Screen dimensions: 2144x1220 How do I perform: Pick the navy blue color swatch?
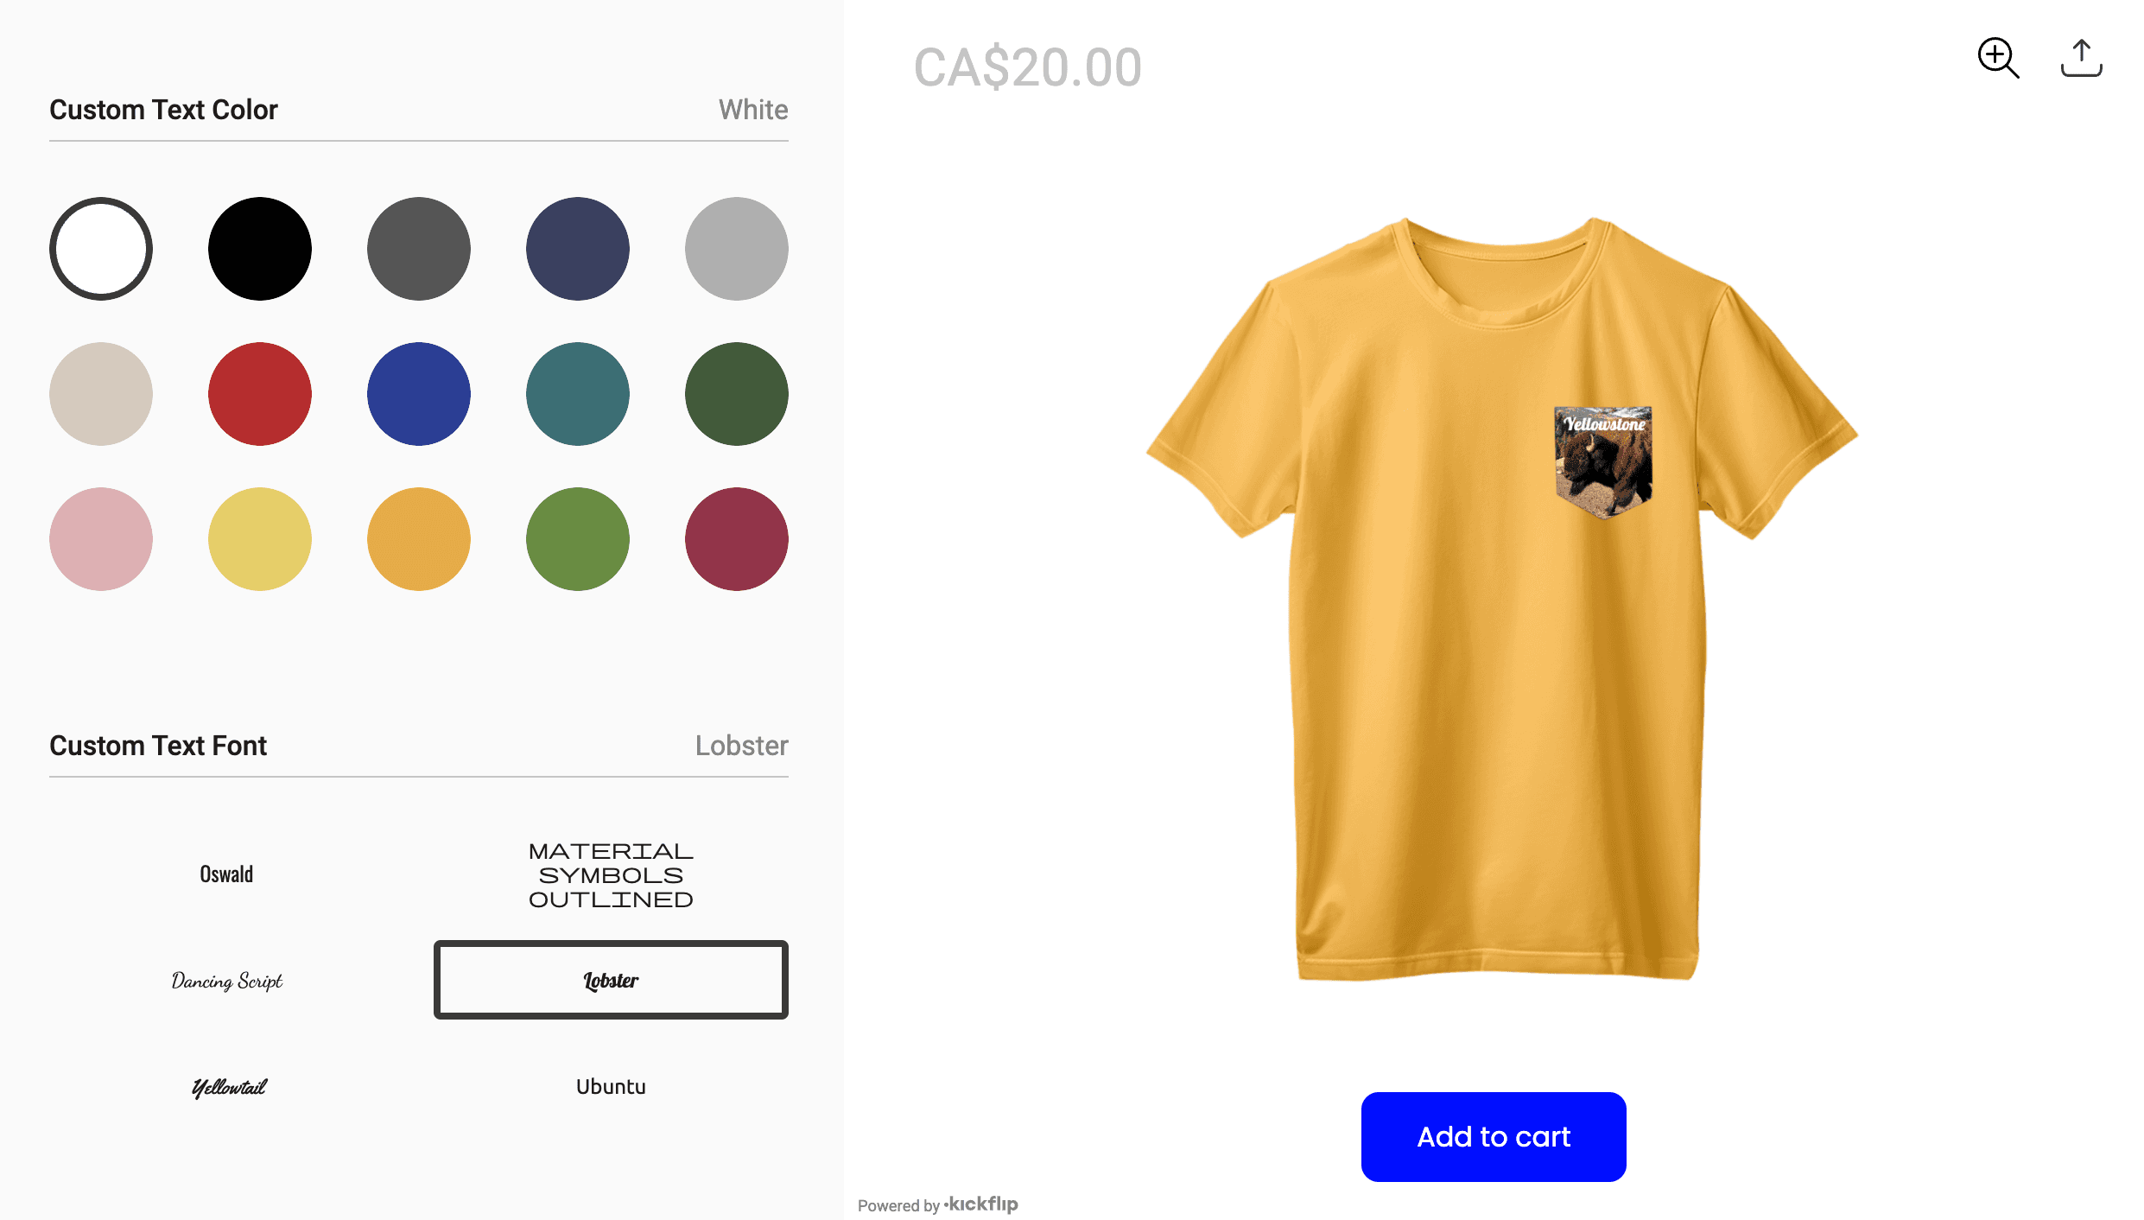point(578,249)
